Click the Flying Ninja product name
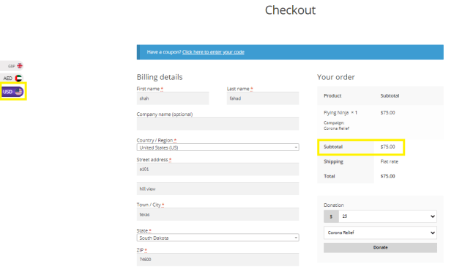This screenshot has height=267, width=454. (336, 113)
